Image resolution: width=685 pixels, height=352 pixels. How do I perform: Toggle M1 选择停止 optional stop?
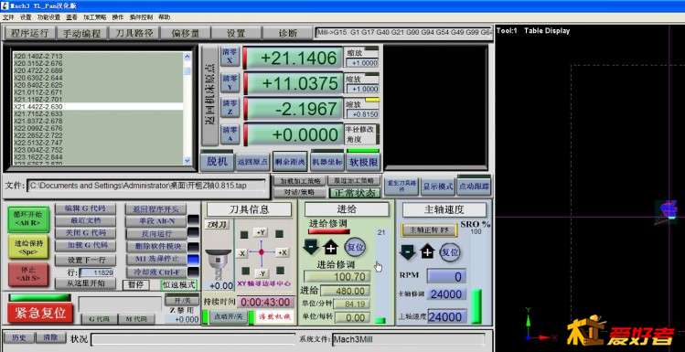point(156,259)
